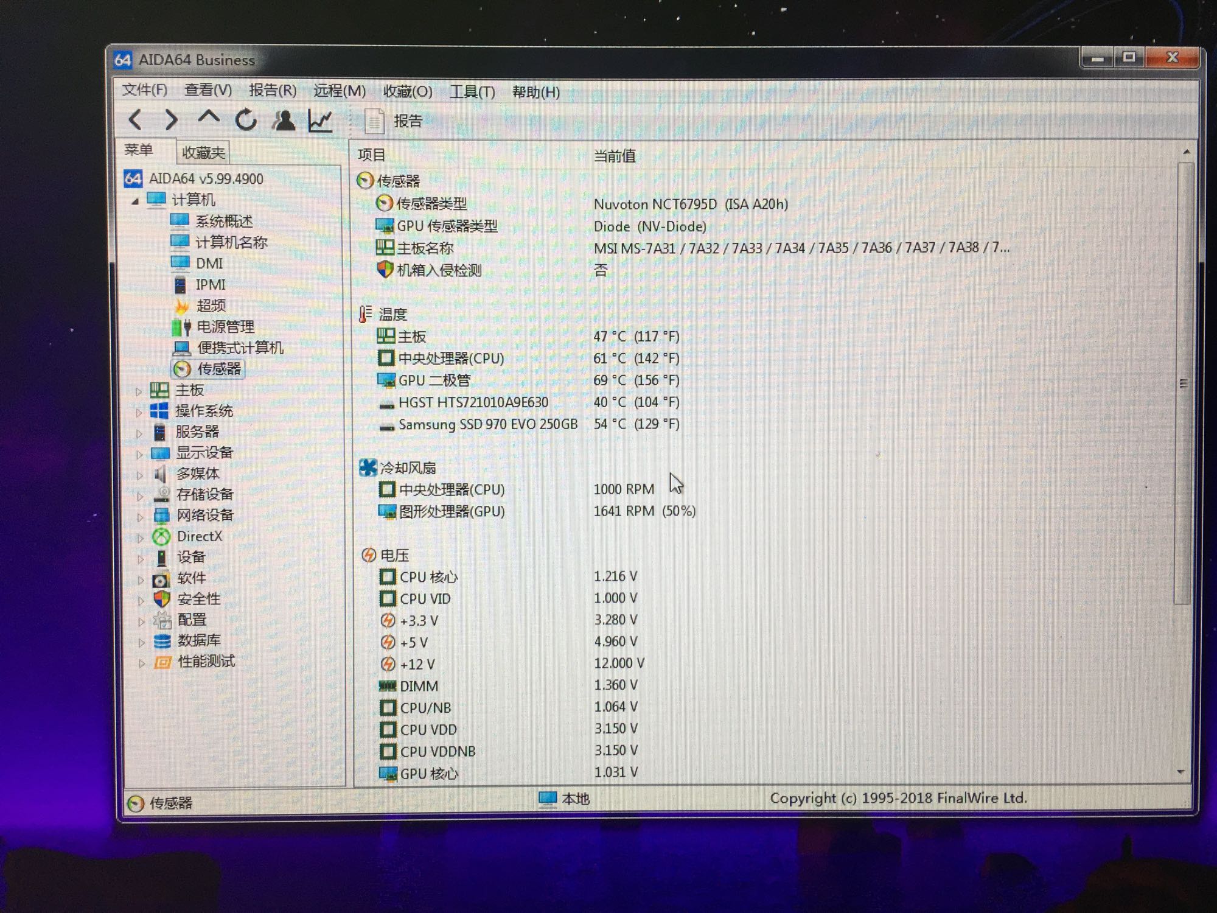Select 系统概述 in the tree
The width and height of the screenshot is (1217, 913).
(x=224, y=221)
